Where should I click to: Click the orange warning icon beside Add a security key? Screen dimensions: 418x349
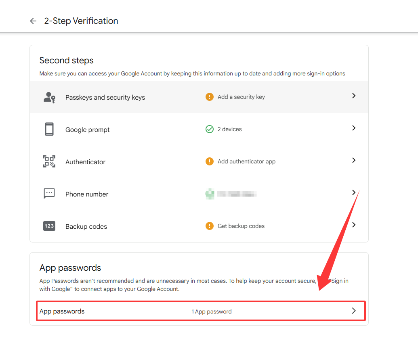point(210,97)
